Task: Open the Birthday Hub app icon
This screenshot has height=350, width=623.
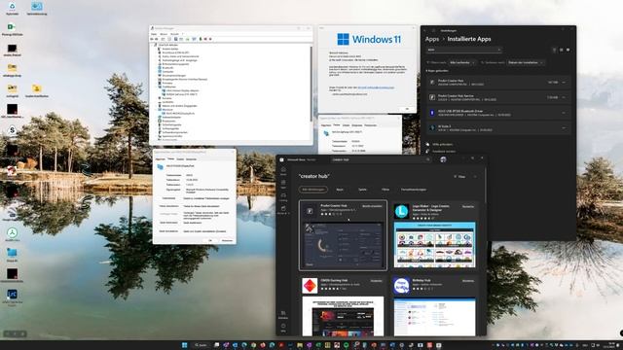Action: coord(401,286)
